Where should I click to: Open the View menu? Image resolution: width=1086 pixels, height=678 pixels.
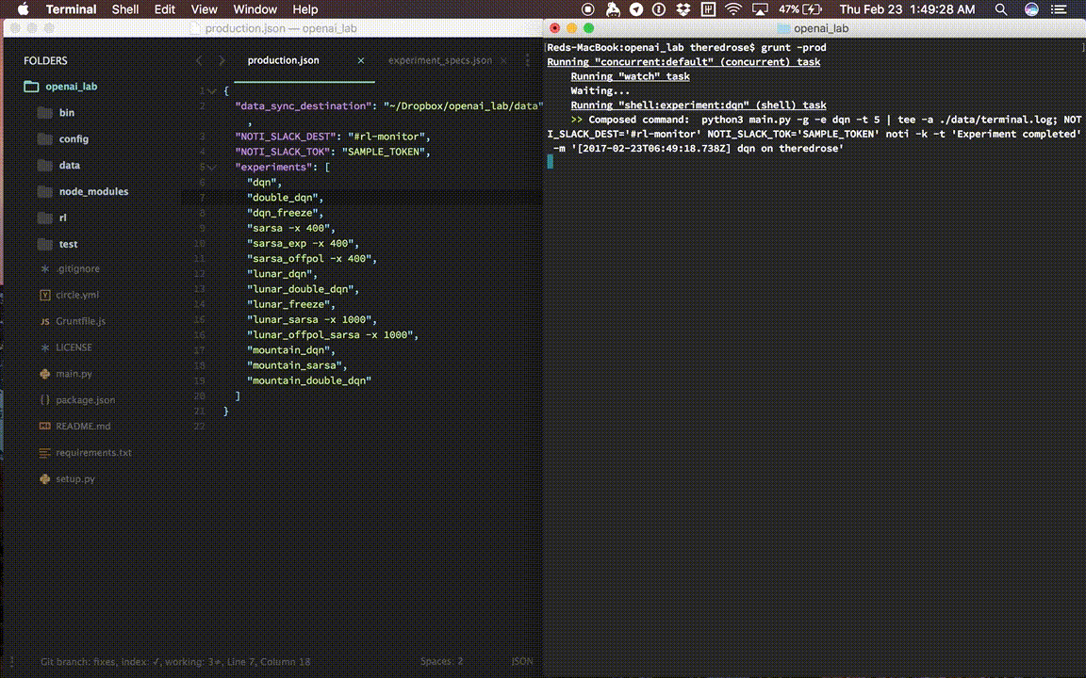tap(204, 9)
